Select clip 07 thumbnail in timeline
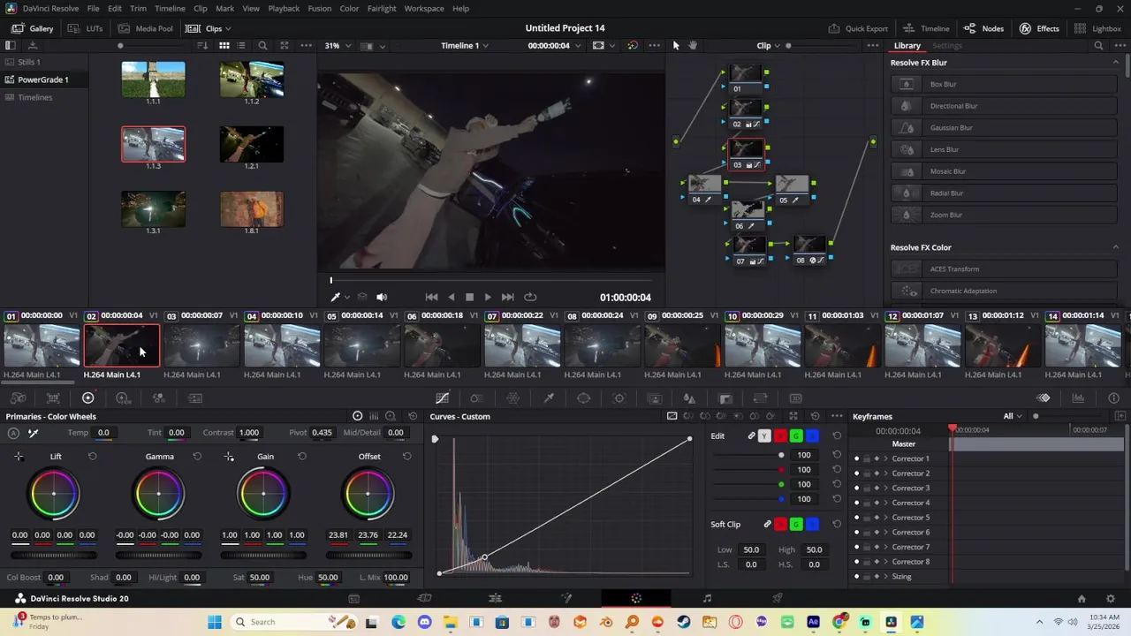Image resolution: width=1131 pixels, height=636 pixels. click(x=521, y=345)
